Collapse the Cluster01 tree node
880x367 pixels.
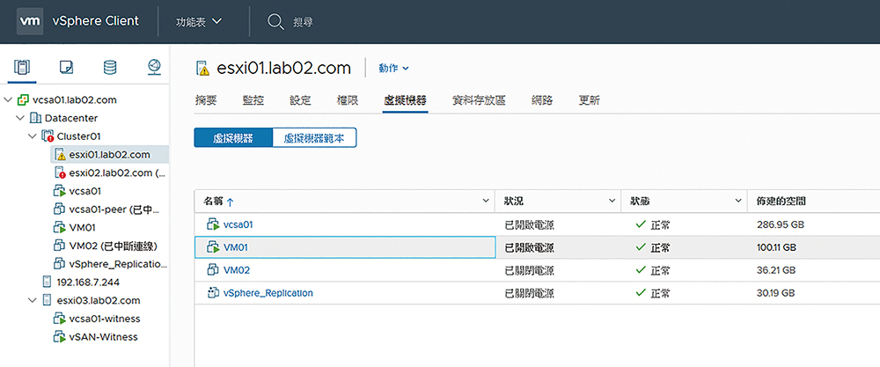coord(33,136)
